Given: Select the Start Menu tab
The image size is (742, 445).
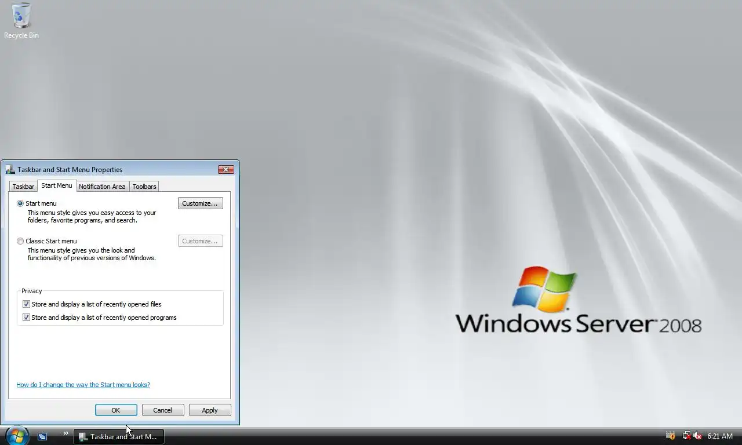Looking at the screenshot, I should [x=57, y=185].
